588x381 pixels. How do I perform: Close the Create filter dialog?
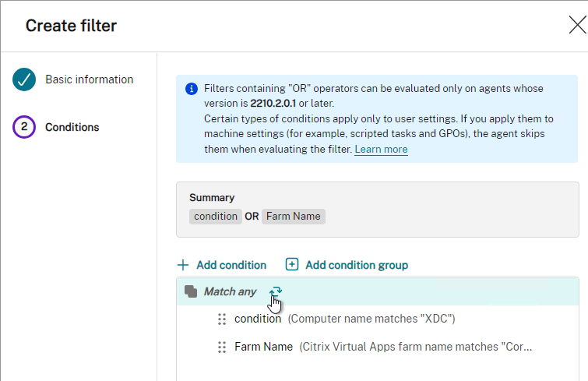pos(578,25)
